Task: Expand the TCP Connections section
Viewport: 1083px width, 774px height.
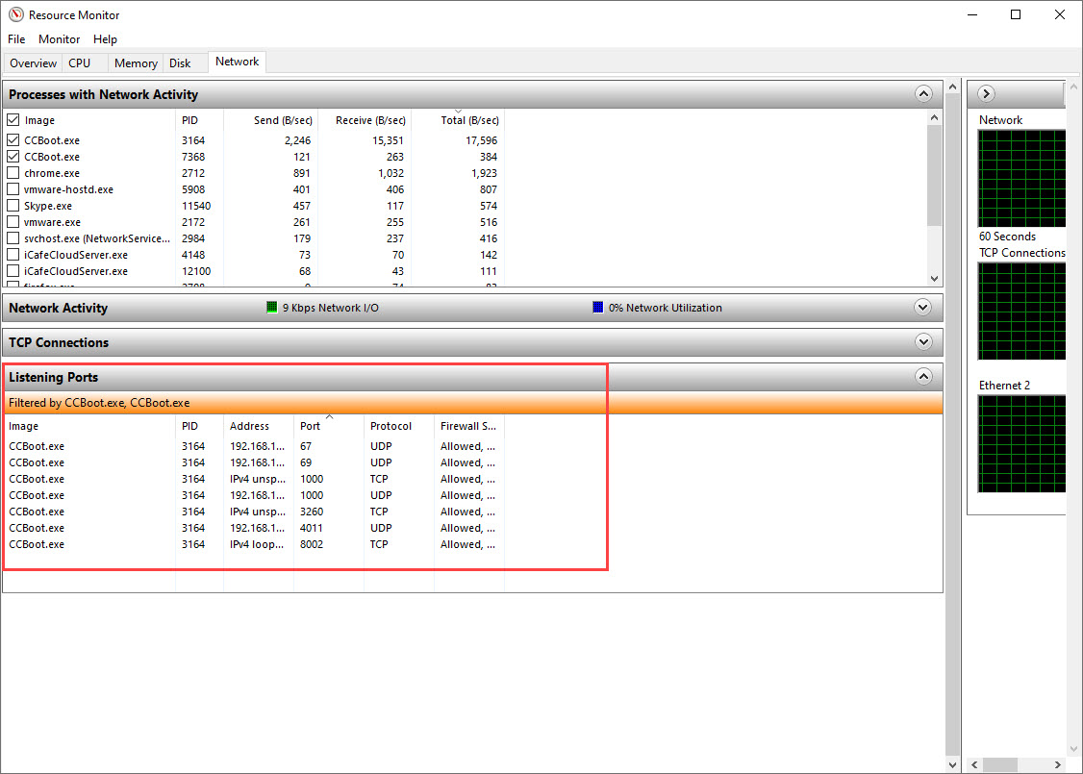Action: point(923,342)
